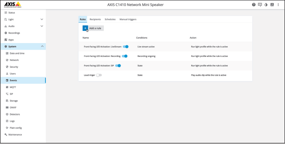Image resolution: width=285 pixels, height=144 pixels.
Task: Switch to the Manual triggers tab
Action: point(128,19)
